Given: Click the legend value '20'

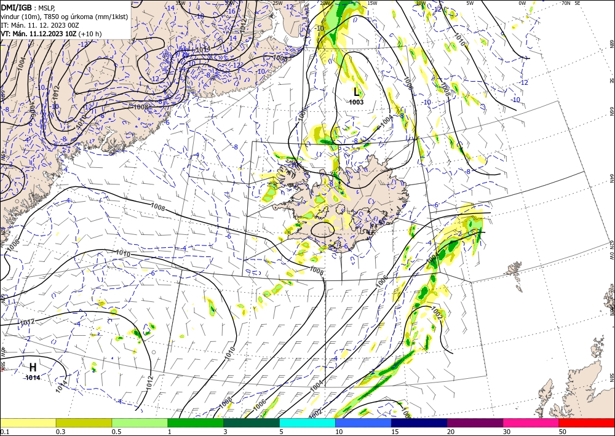Looking at the screenshot, I should [x=451, y=432].
